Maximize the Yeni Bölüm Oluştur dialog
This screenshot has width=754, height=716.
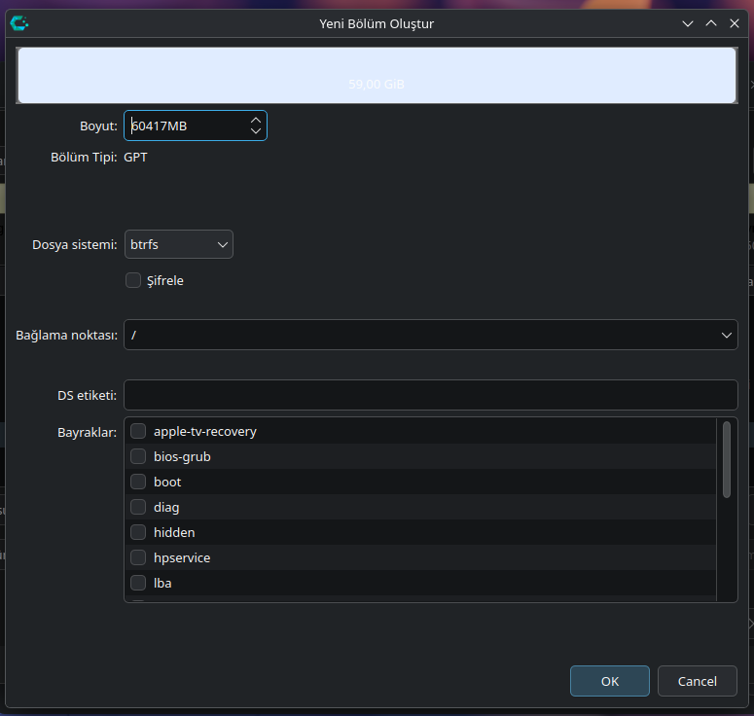(x=711, y=23)
